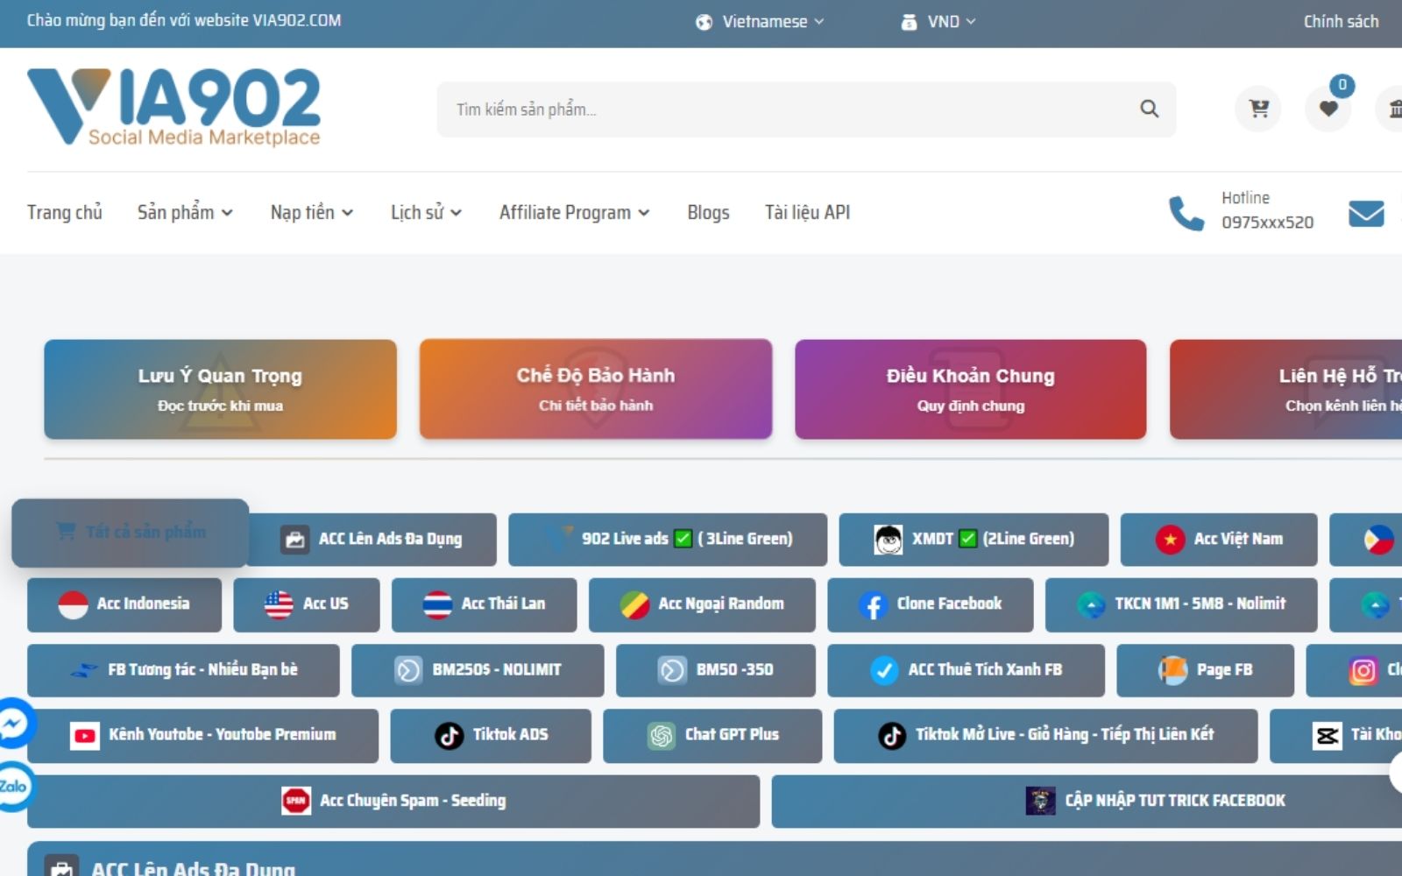1402x876 pixels.
Task: Open the Vietnamese language dropdown
Action: [x=761, y=22]
